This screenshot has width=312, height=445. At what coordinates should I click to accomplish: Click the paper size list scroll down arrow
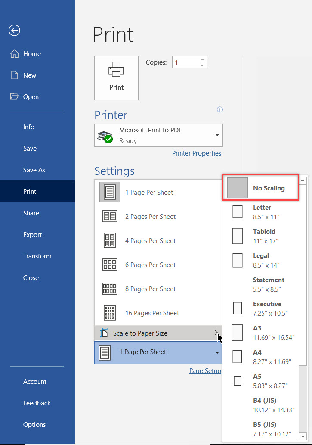[x=303, y=436]
